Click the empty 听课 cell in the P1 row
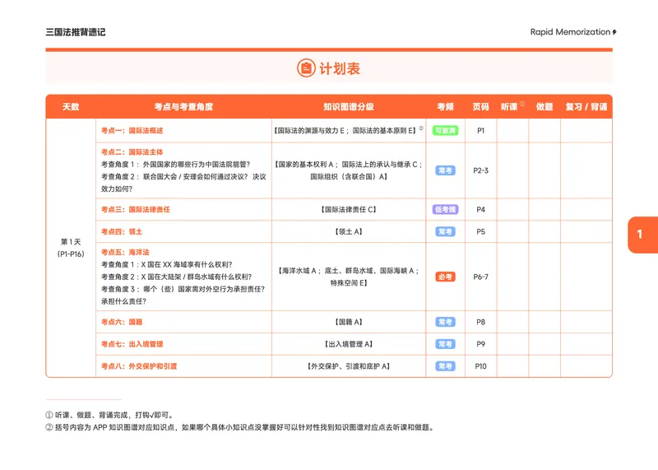 tap(512, 131)
